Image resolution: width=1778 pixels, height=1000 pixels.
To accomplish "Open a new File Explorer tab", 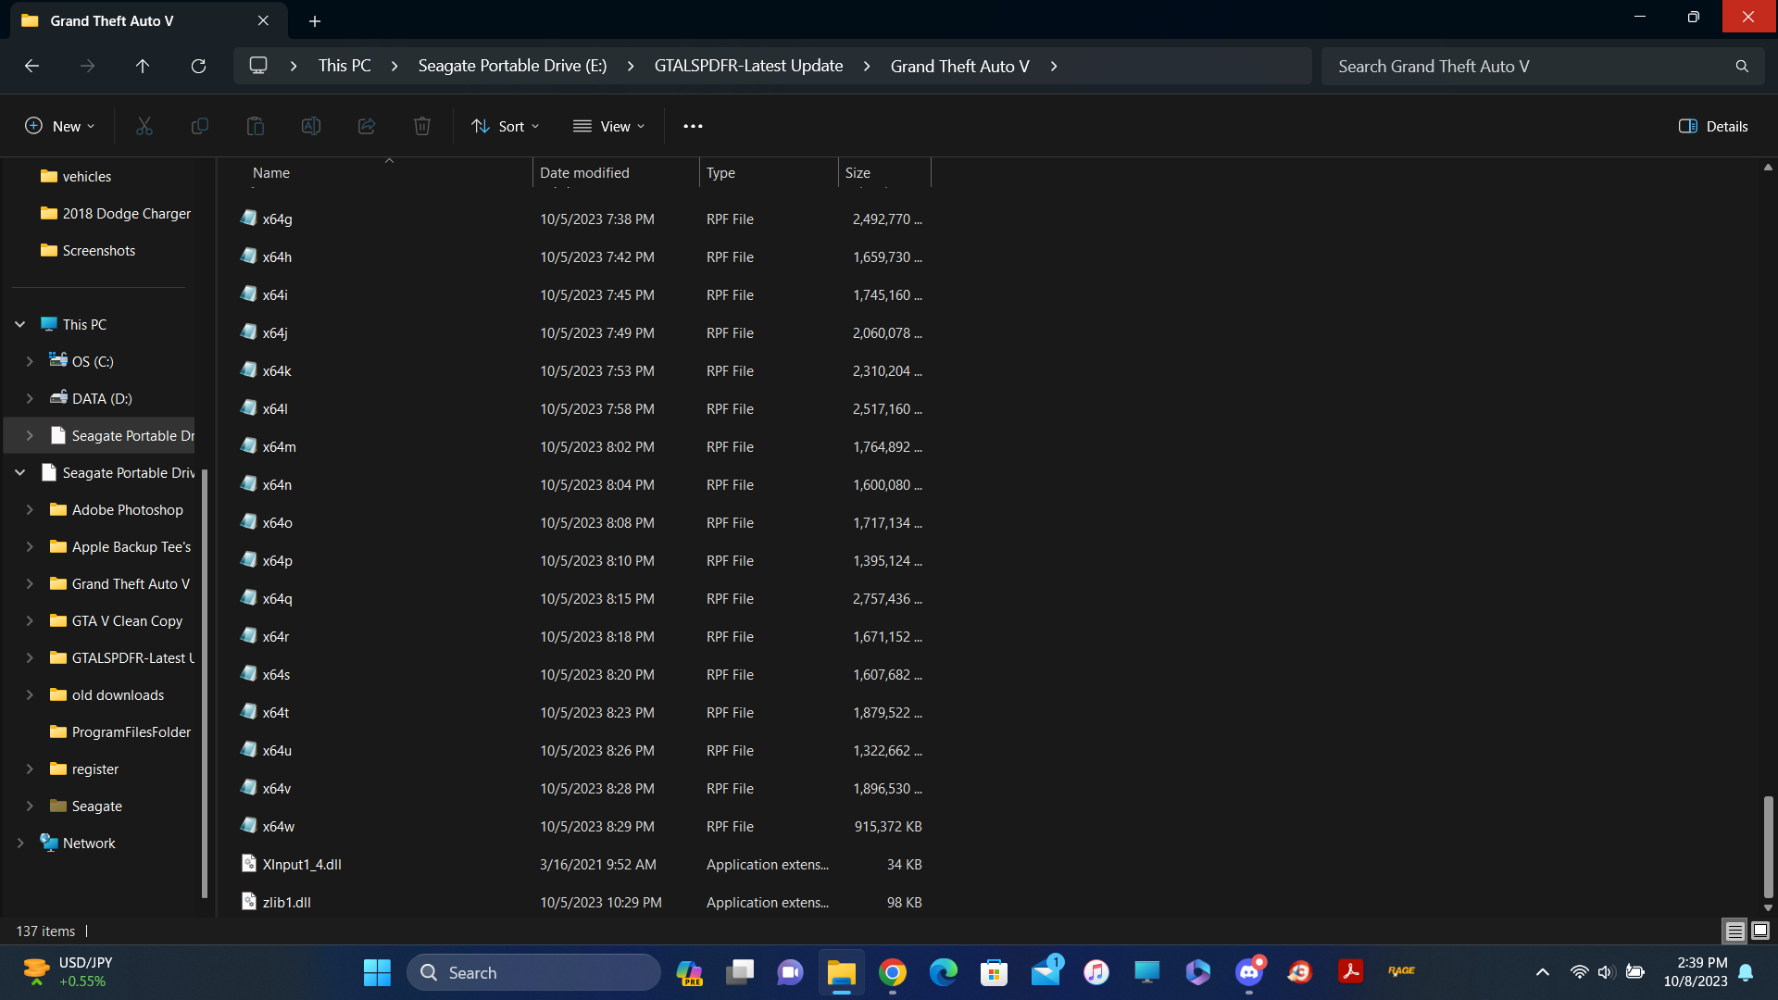I will pos(315,20).
